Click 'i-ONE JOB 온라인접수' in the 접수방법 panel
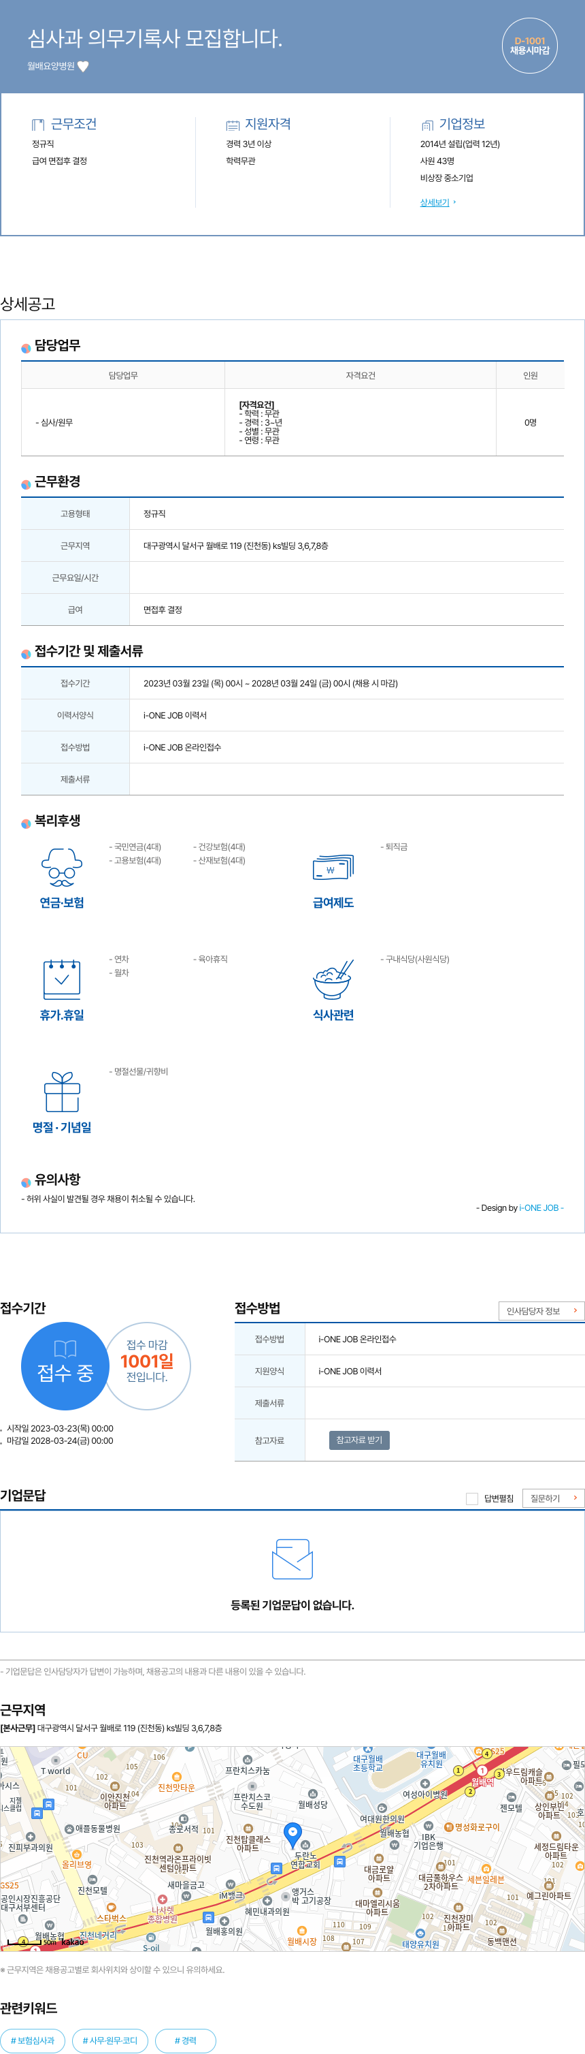585x2054 pixels. click(357, 1339)
